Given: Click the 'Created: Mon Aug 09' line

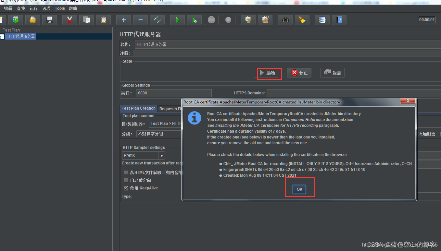Looking at the screenshot, I should click(260, 175).
